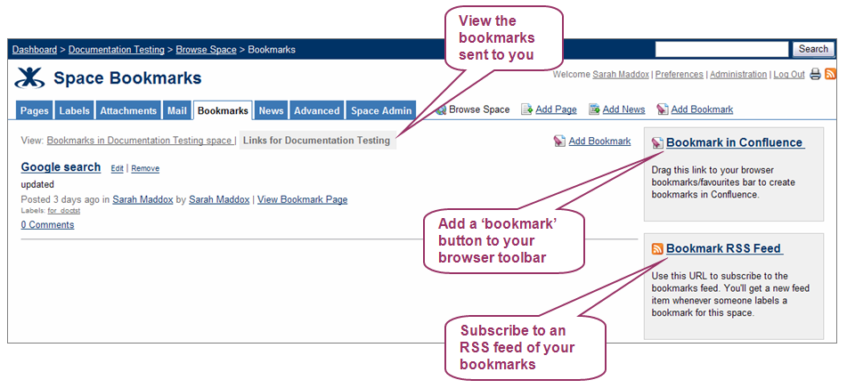Open Browse Space breadcrumb link
This screenshot has width=847, height=388.
click(207, 50)
